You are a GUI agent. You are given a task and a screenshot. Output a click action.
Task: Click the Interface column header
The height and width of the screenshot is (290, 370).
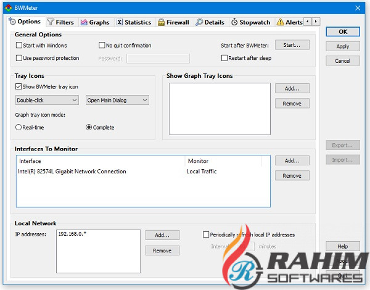[x=101, y=161]
